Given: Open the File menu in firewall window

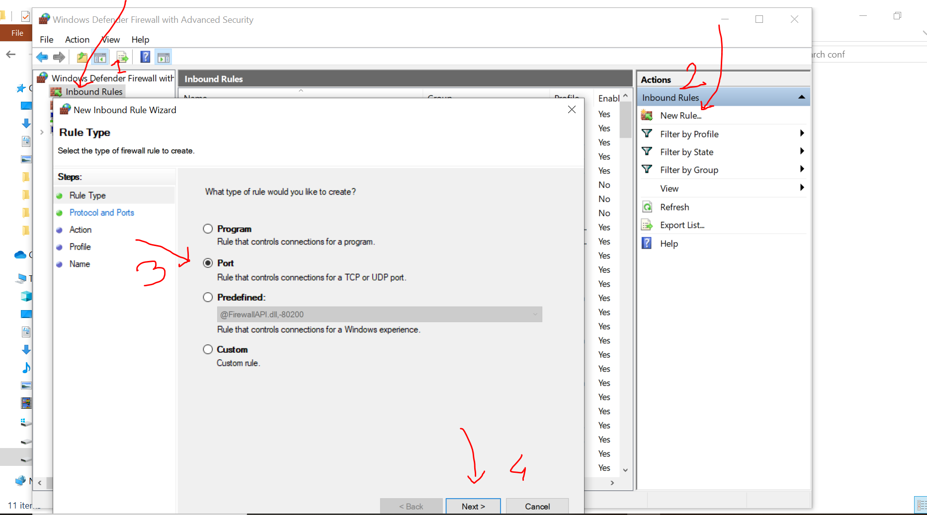Looking at the screenshot, I should pyautogui.click(x=47, y=40).
